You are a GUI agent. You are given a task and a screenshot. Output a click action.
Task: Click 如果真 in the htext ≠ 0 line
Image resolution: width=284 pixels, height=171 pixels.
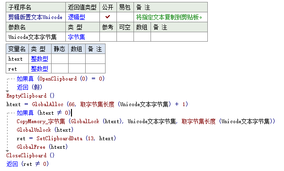25,113
